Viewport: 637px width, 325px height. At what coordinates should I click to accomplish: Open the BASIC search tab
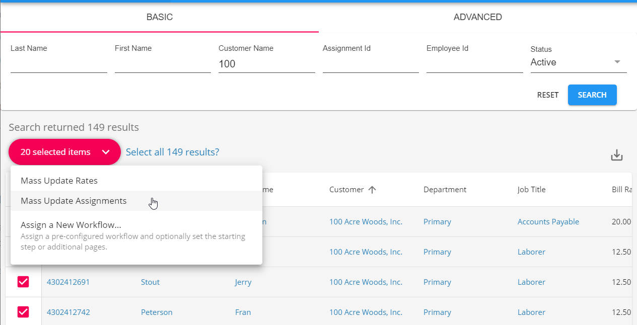point(159,17)
